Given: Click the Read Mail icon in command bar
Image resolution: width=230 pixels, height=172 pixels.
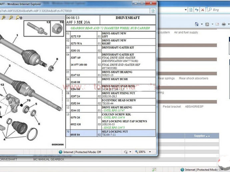Looking at the screenshot, I should [x=217, y=24].
